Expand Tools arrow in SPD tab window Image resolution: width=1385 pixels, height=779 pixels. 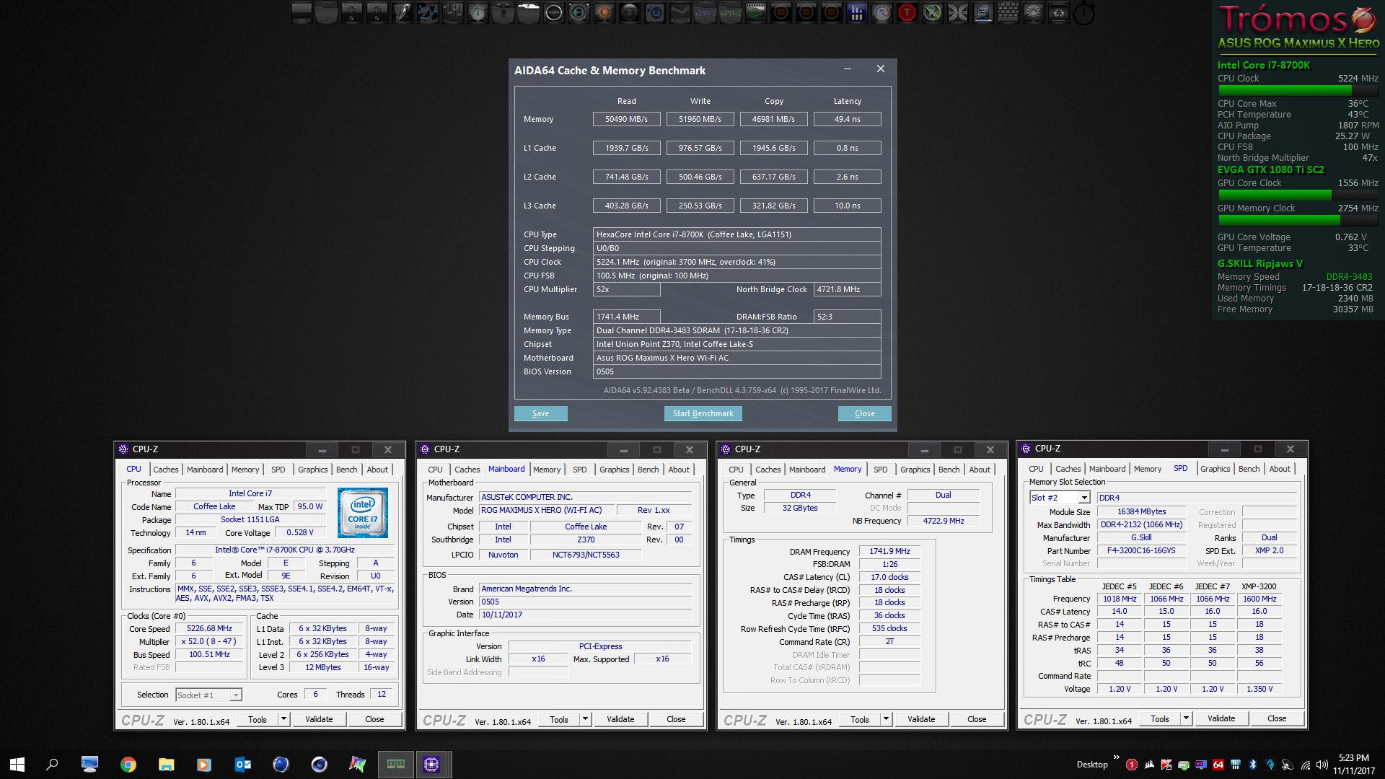[1186, 718]
